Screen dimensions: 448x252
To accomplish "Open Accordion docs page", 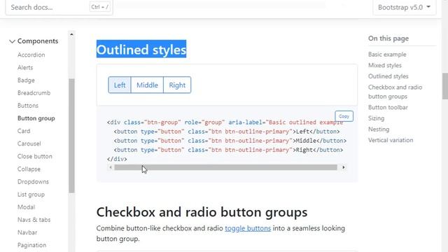I will [31, 55].
